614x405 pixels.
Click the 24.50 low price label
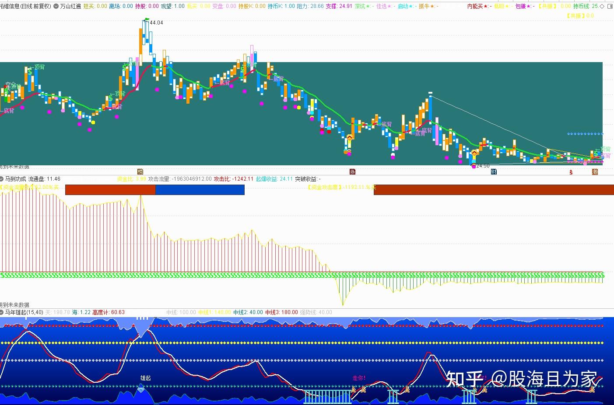pos(483,166)
